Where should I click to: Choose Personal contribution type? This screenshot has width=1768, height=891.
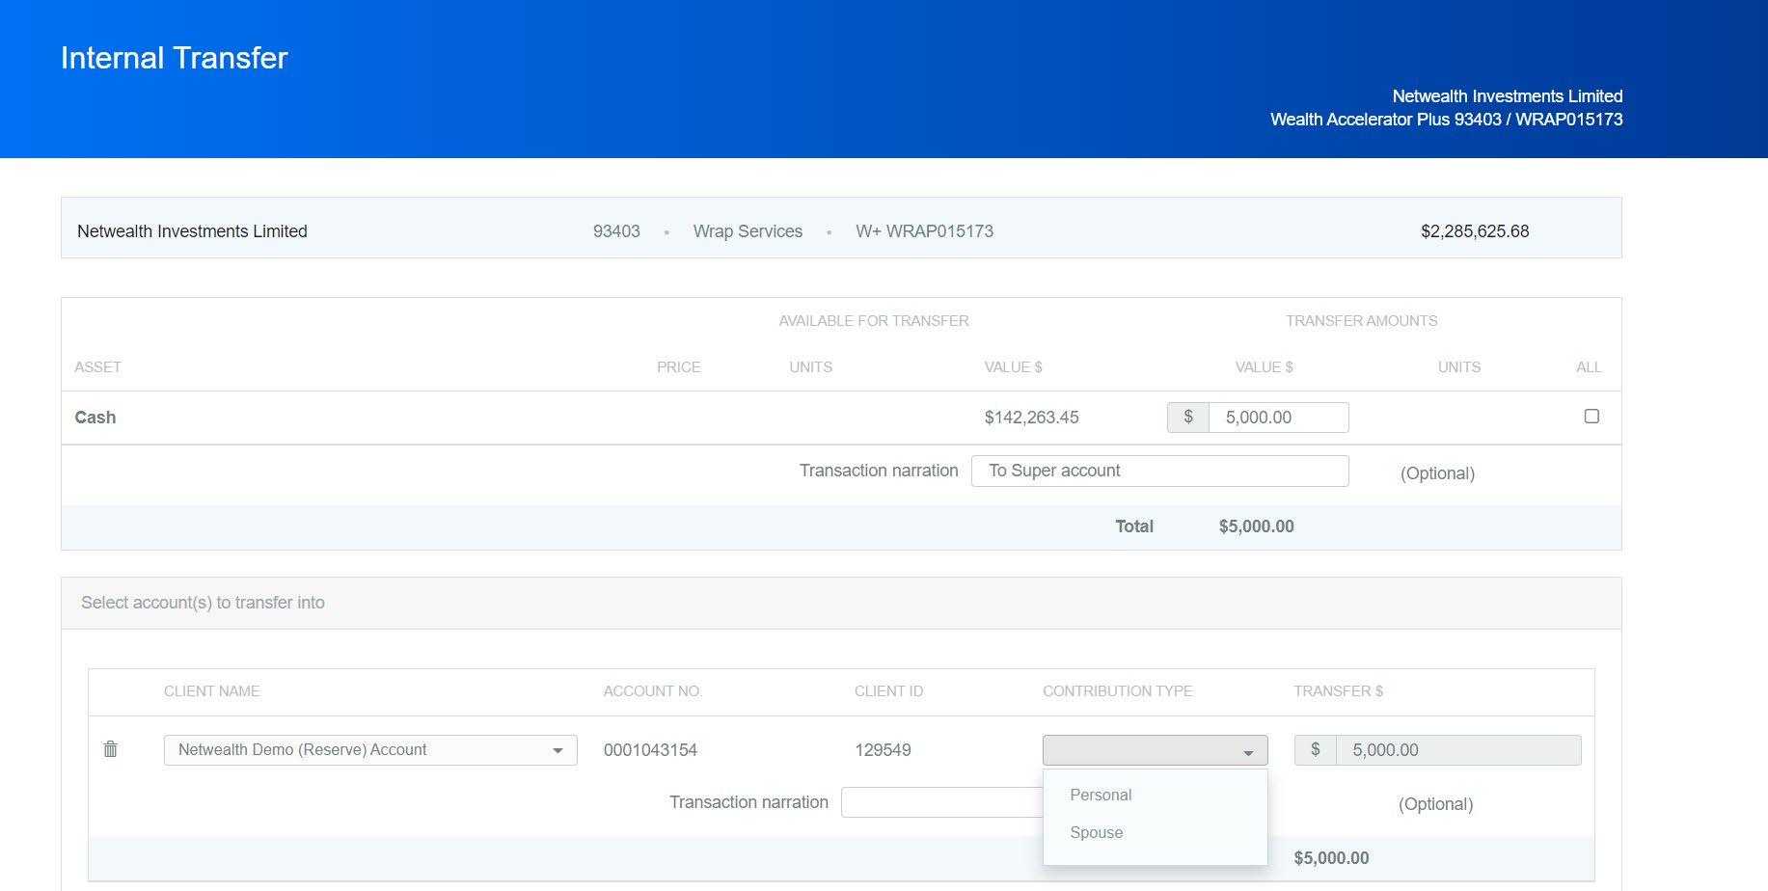click(x=1101, y=795)
